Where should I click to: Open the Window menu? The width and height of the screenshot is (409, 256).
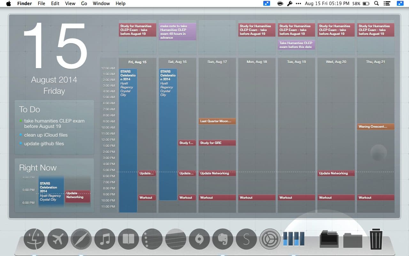(x=101, y=4)
